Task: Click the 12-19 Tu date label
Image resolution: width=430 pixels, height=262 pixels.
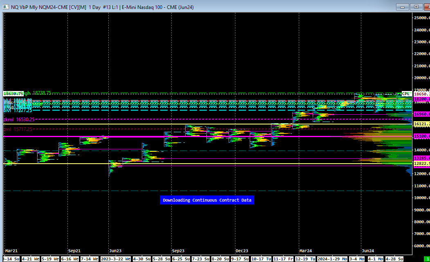Action: (305, 259)
